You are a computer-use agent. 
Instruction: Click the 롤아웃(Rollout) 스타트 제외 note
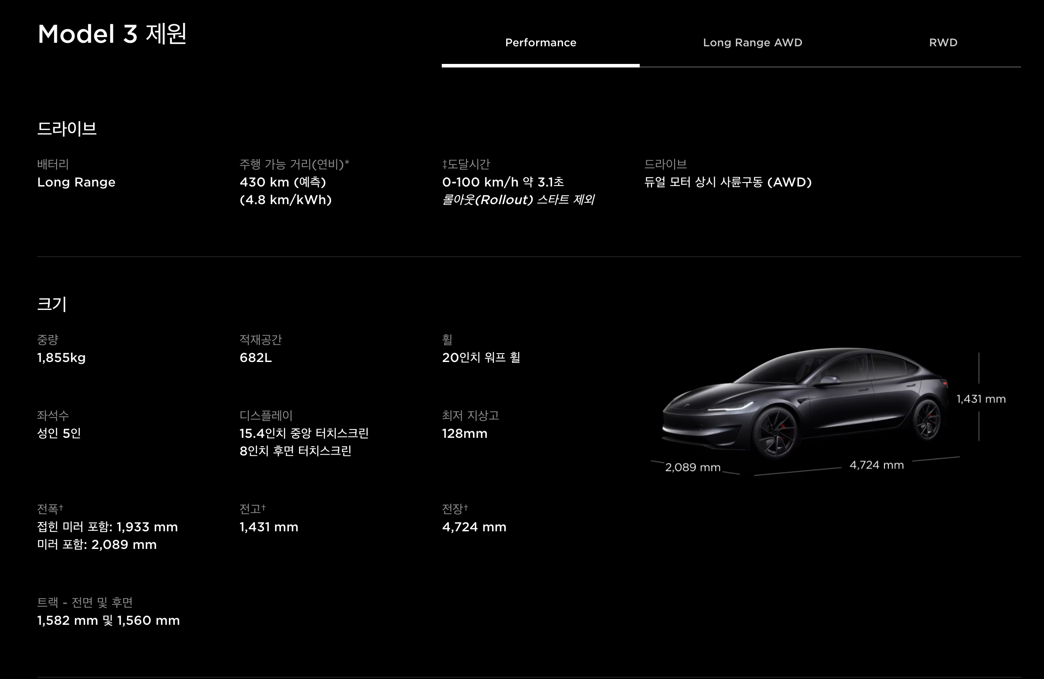click(x=518, y=200)
